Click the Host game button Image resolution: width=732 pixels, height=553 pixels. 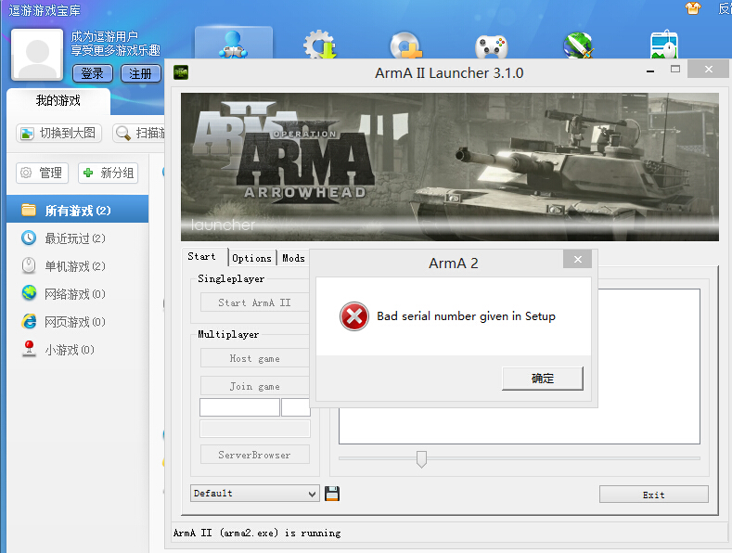[255, 358]
